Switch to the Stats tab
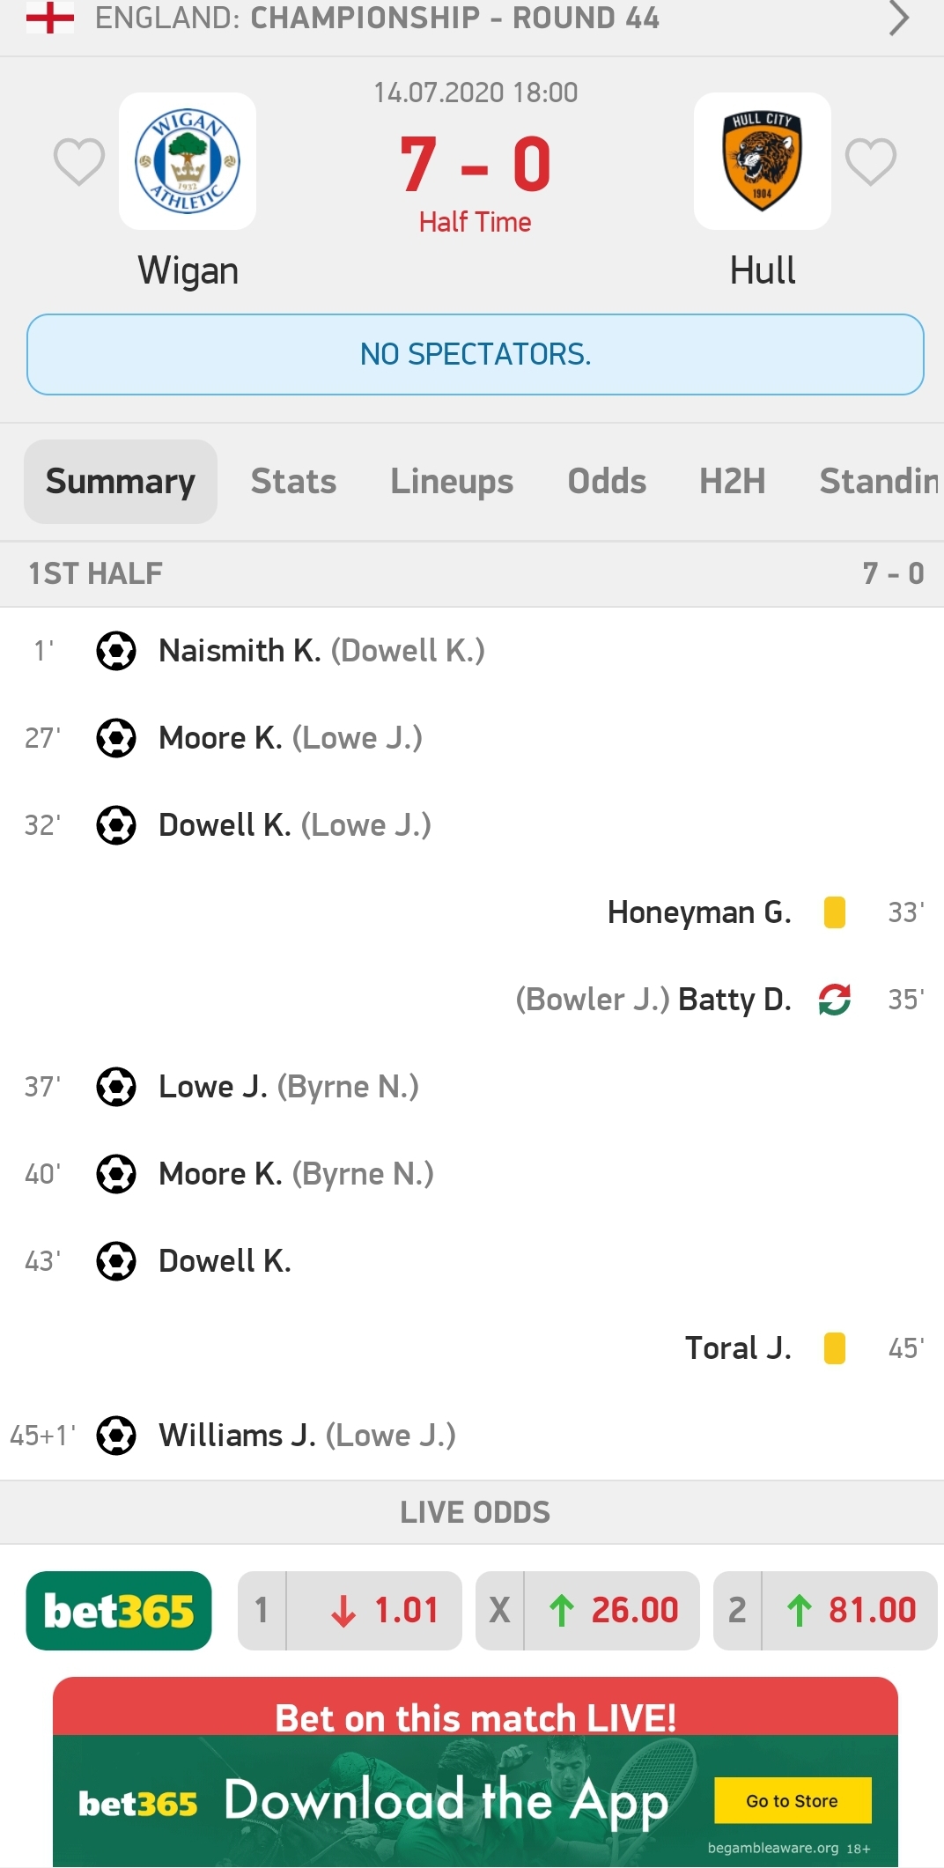This screenshot has width=944, height=1868. pyautogui.click(x=293, y=482)
